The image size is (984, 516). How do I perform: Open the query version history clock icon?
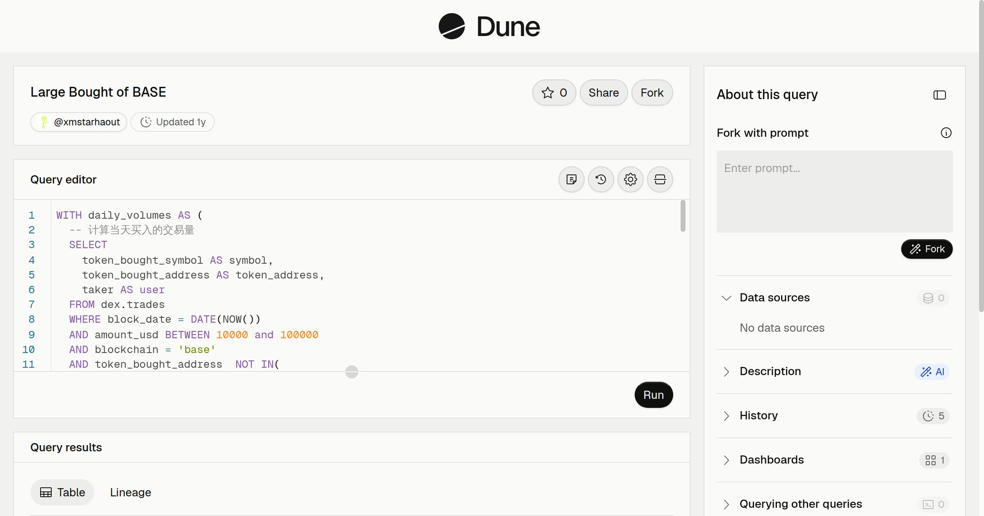click(601, 179)
